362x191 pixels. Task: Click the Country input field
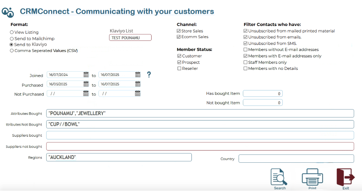296,159
